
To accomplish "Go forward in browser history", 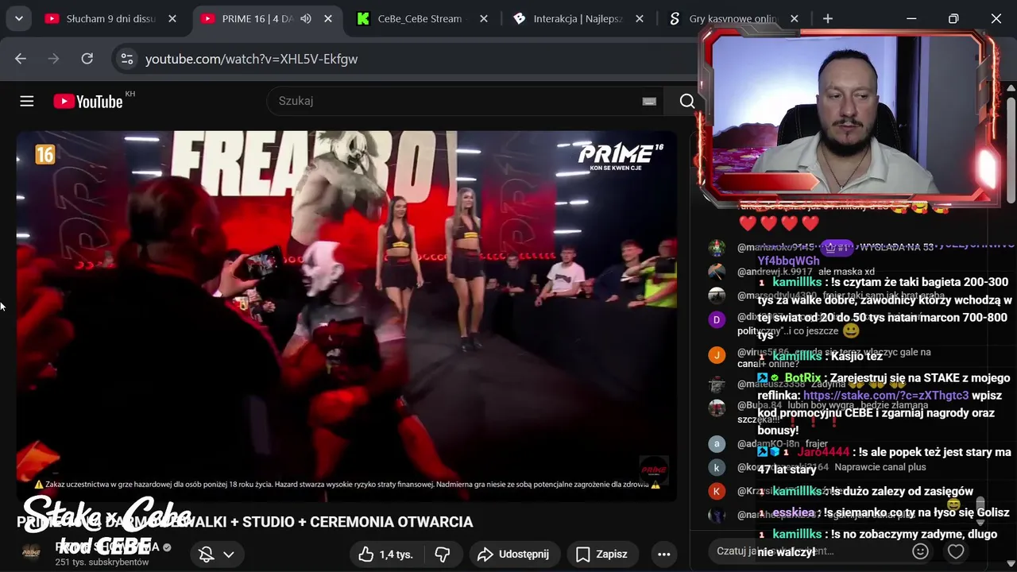I will point(54,59).
